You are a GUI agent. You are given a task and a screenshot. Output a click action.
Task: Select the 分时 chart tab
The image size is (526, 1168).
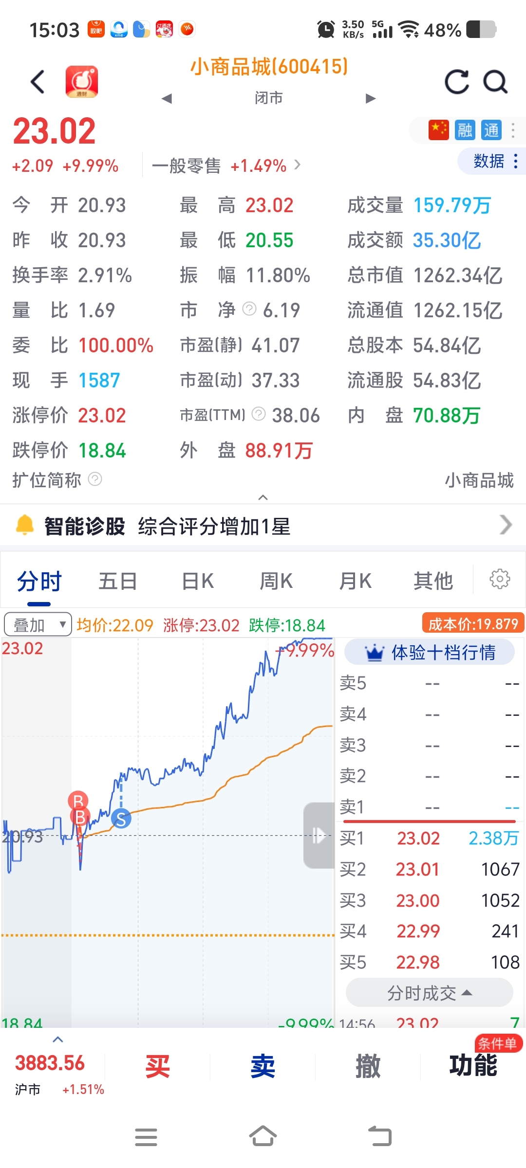(x=39, y=581)
